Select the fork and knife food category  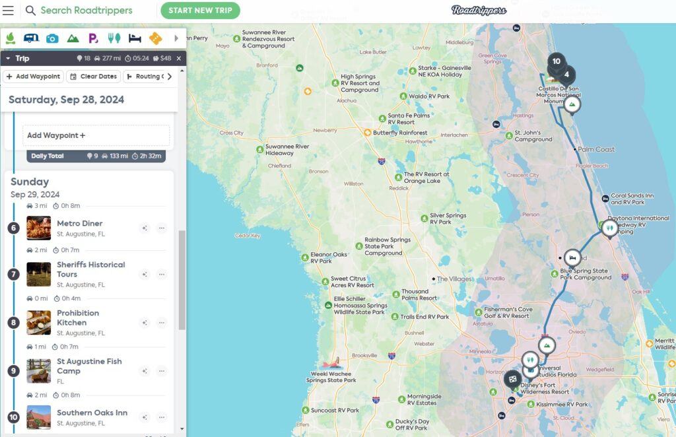point(114,38)
